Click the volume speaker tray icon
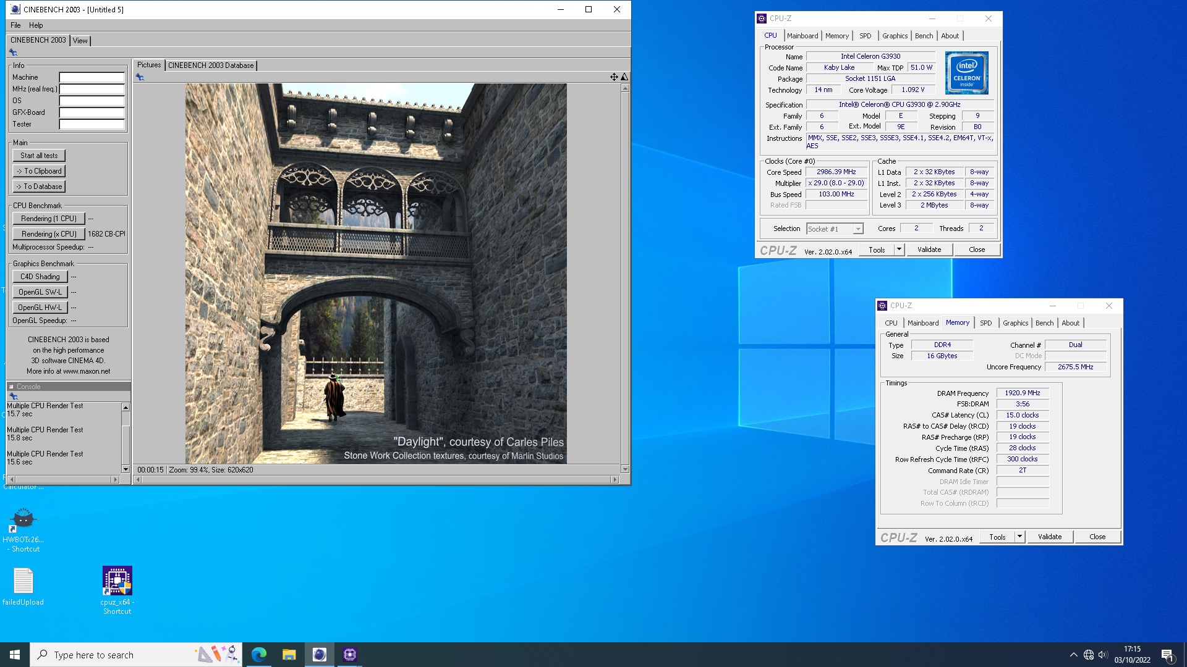Viewport: 1187px width, 667px height. [1103, 655]
